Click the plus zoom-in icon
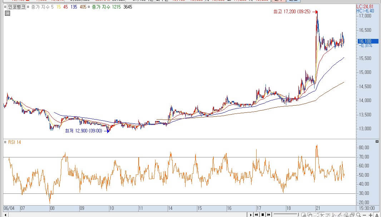This screenshot has height=217, width=381. (x=371, y=215)
